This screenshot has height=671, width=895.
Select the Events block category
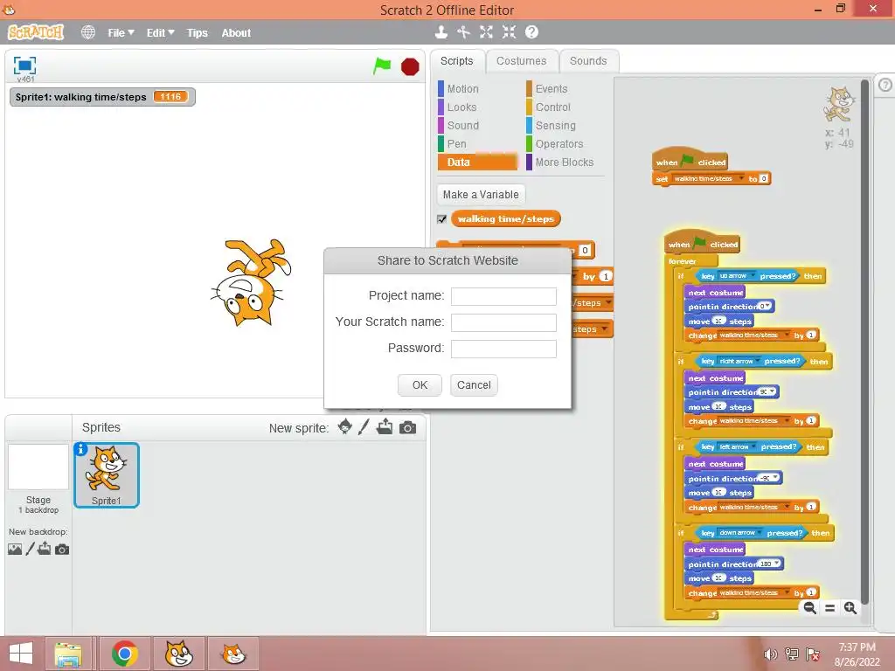[x=552, y=89]
